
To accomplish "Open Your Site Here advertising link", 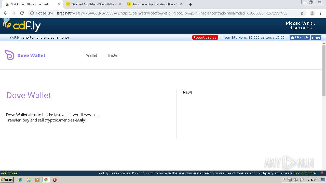I will (254, 37).
